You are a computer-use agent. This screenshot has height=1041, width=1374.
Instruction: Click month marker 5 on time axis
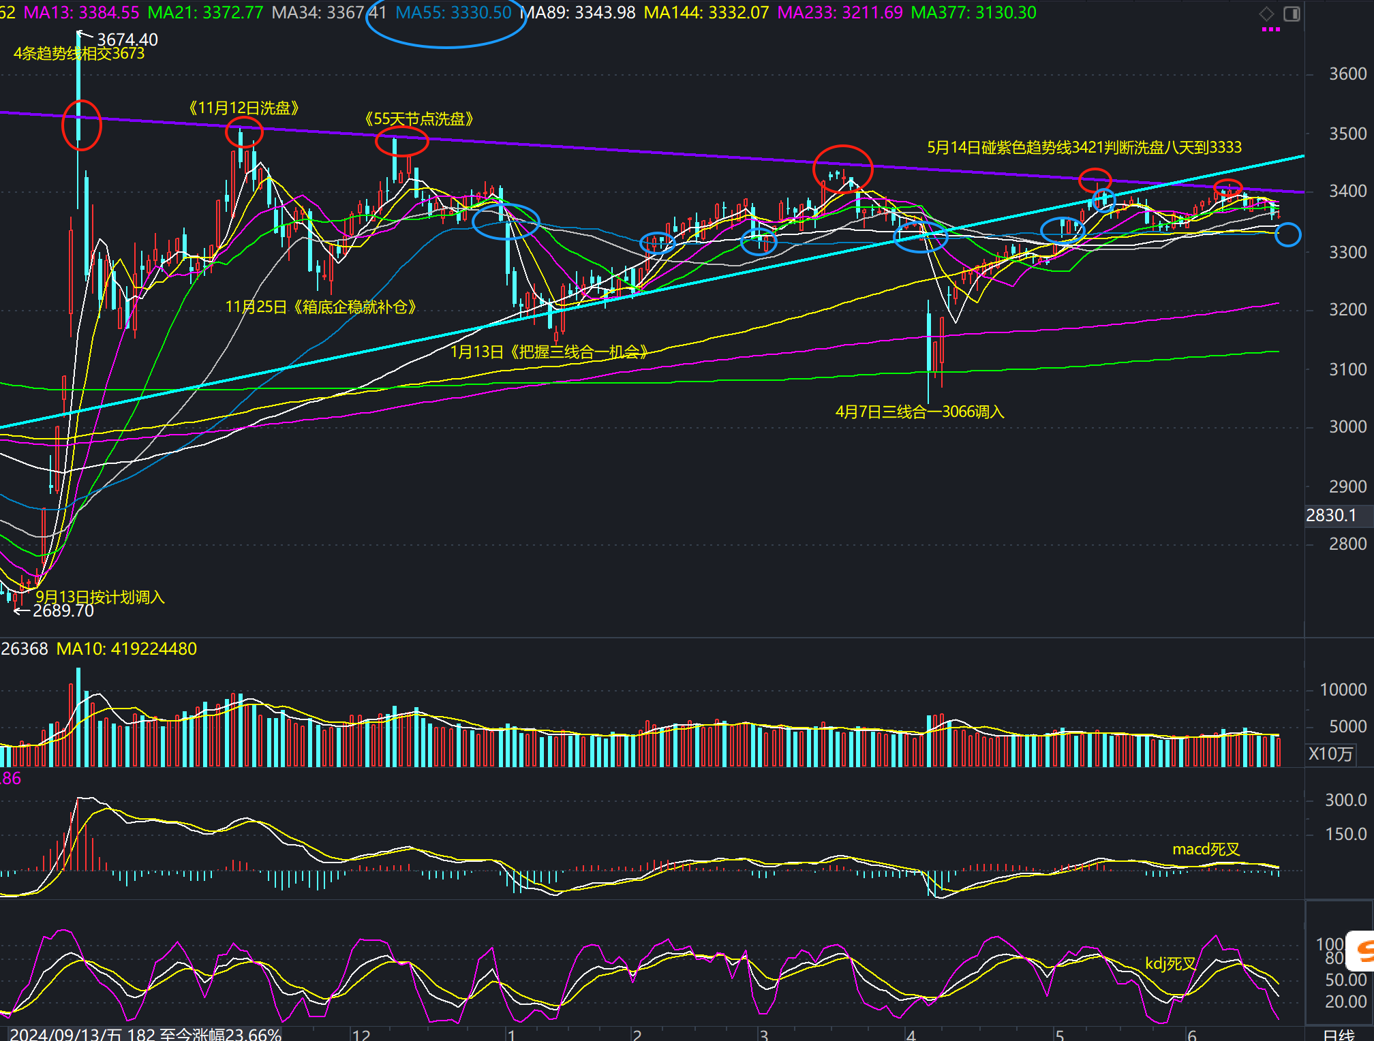pos(1060,1035)
